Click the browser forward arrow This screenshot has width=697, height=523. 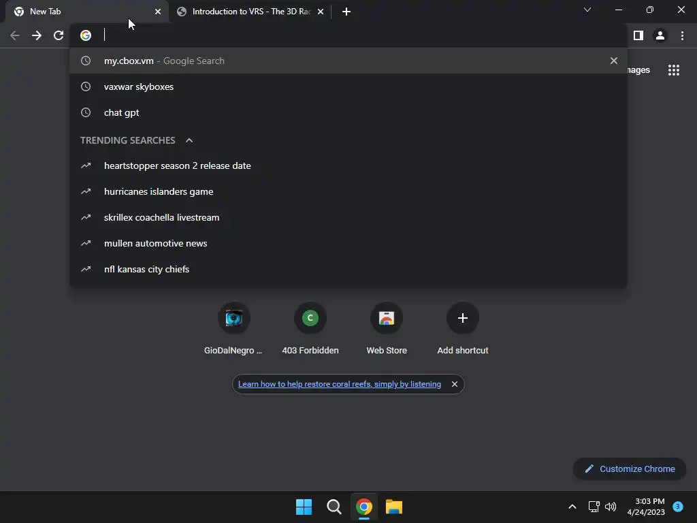tap(37, 35)
